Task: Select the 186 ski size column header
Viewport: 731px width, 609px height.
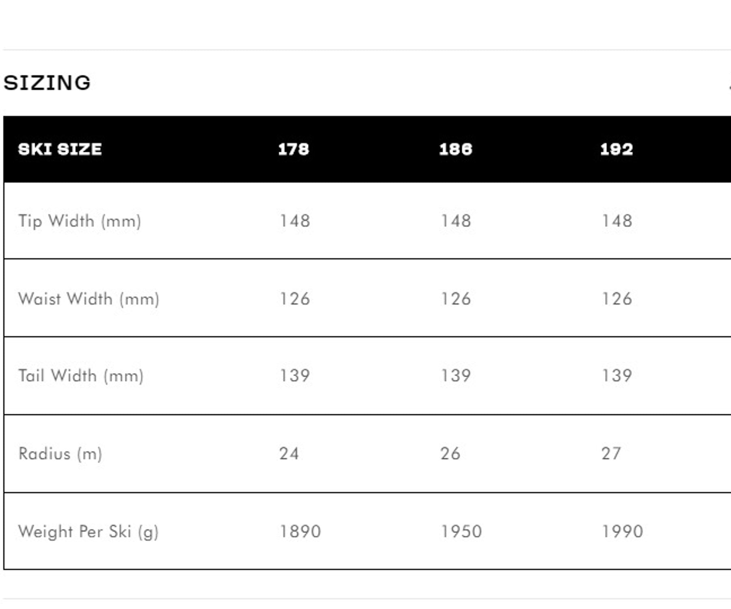Action: [456, 149]
